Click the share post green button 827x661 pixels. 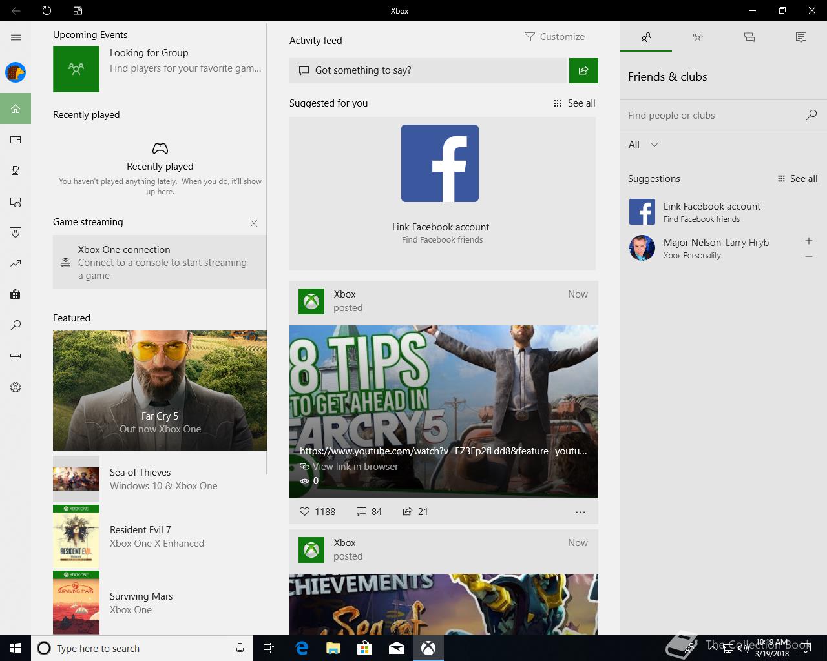[x=583, y=70]
